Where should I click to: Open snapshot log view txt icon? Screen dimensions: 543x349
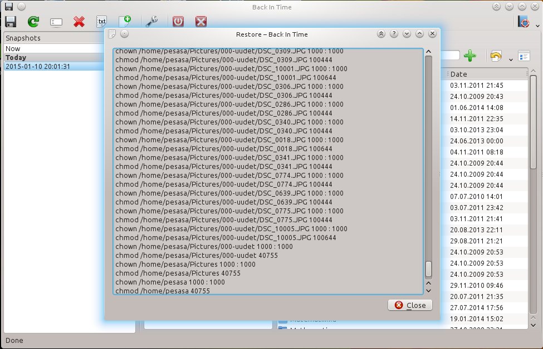pyautogui.click(x=101, y=22)
